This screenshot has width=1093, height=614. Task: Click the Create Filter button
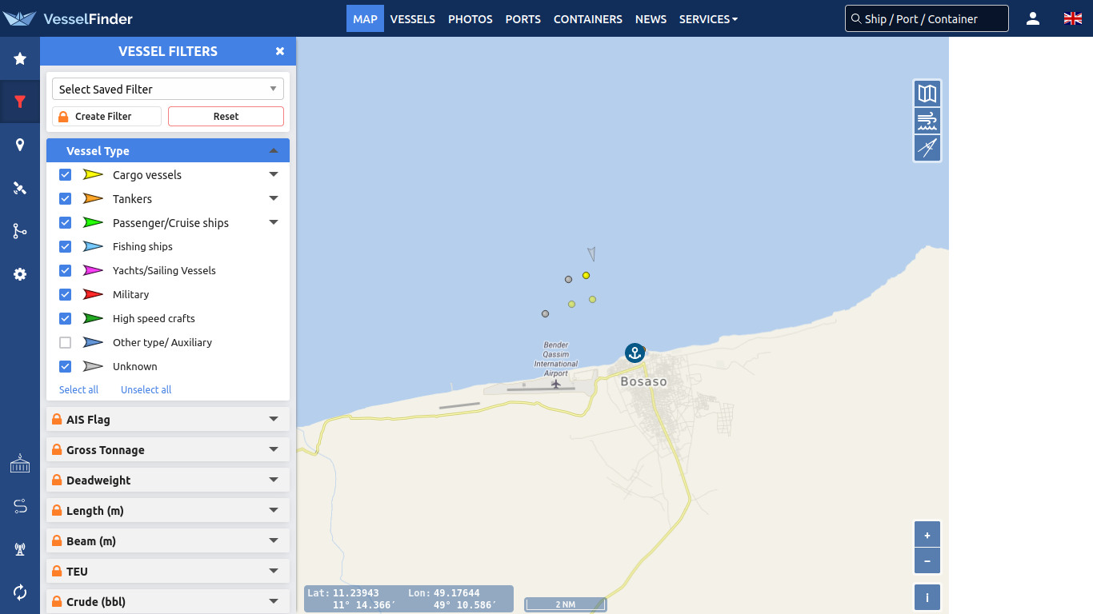tap(106, 116)
